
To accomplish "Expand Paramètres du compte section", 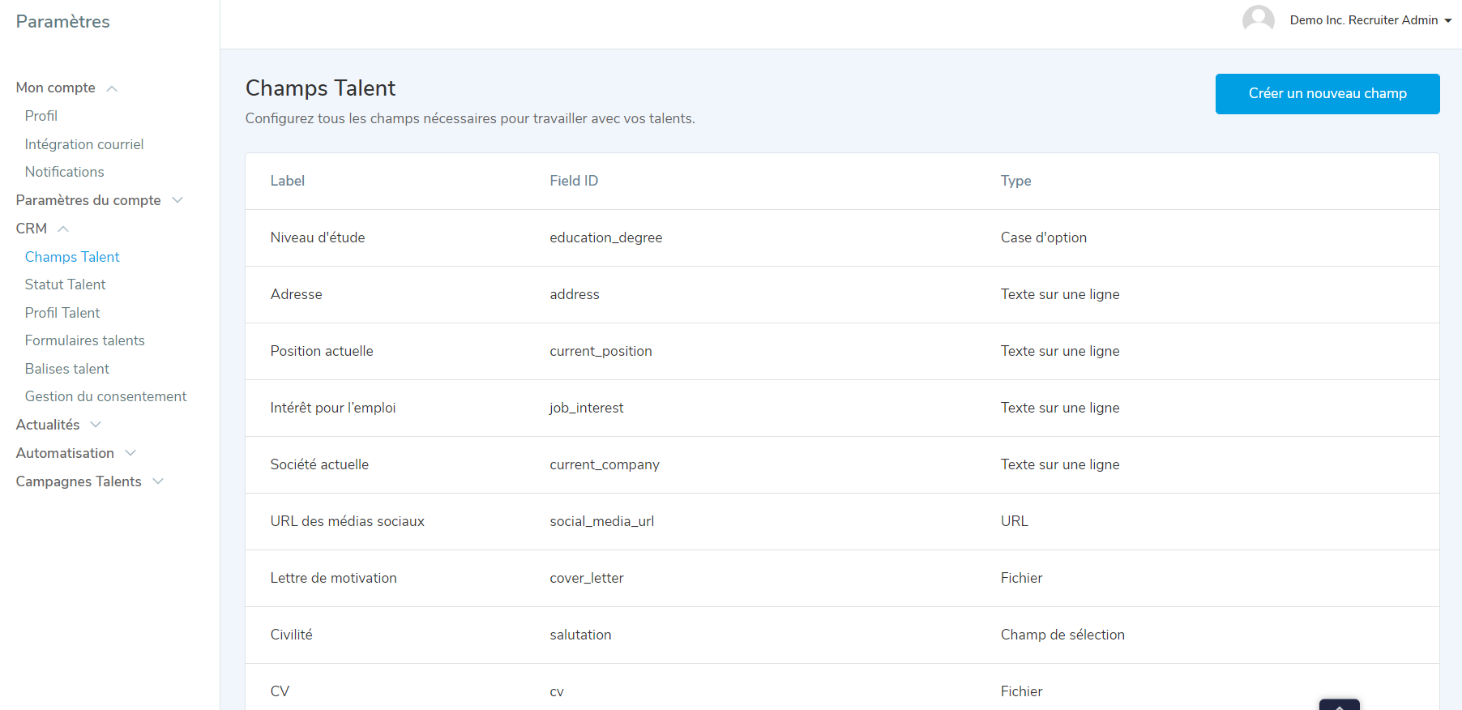I will (177, 200).
